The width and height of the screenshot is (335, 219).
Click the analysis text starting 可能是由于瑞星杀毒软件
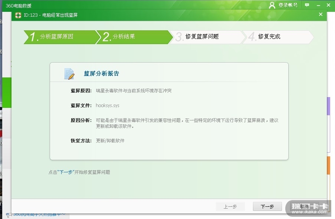click(x=187, y=123)
